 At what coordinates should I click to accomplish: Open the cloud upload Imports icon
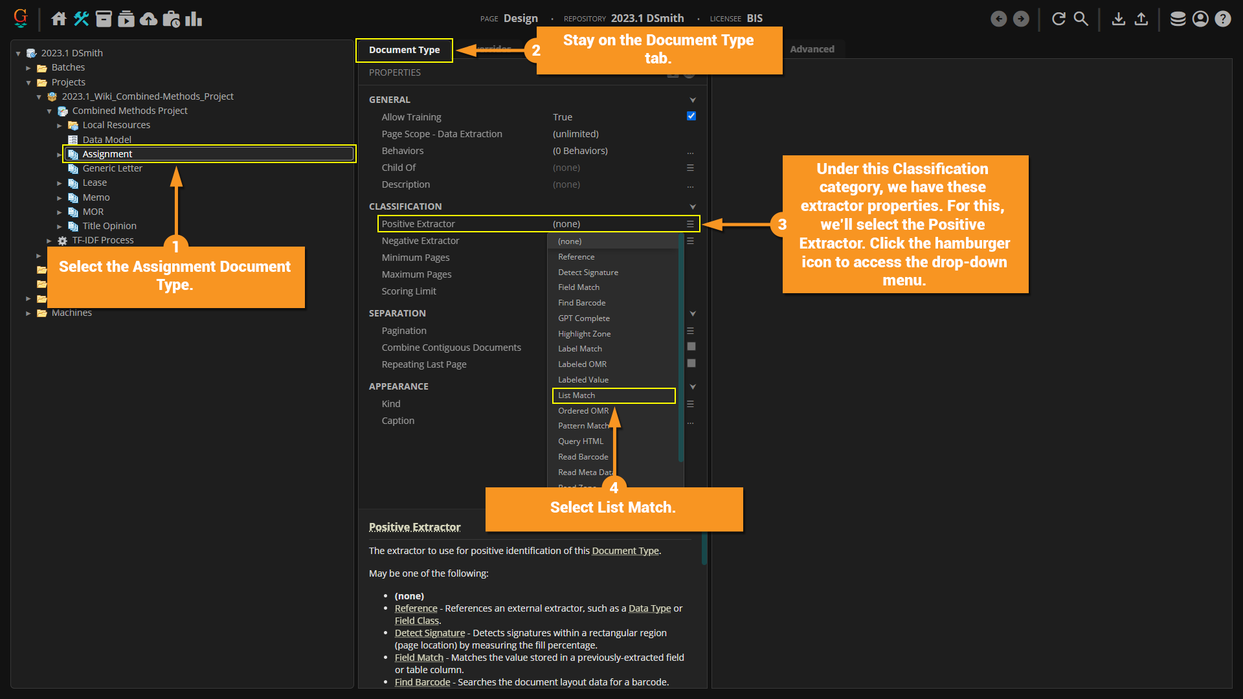pos(148,19)
